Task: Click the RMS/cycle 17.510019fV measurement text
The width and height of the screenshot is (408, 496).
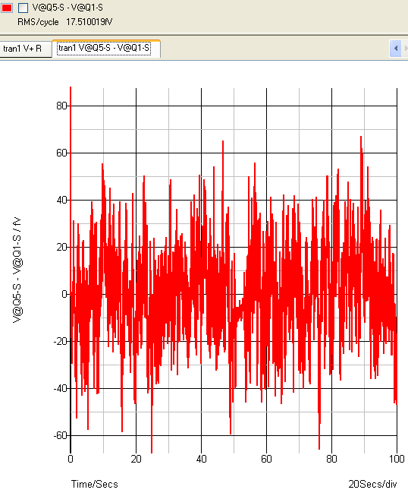Action: [x=64, y=22]
